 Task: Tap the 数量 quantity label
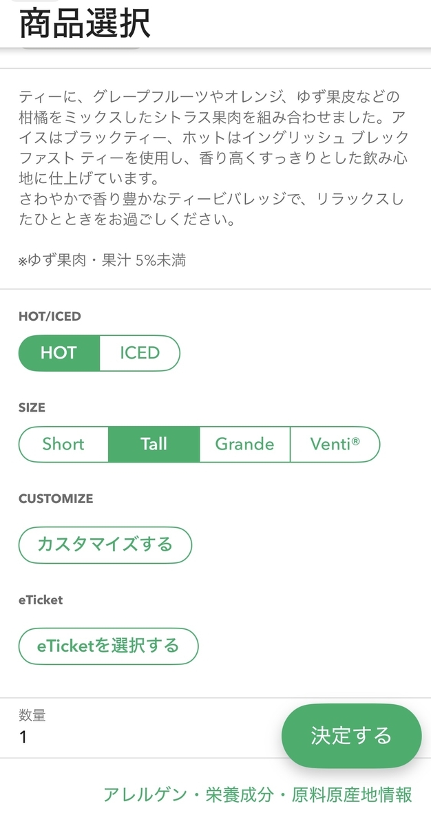32,716
